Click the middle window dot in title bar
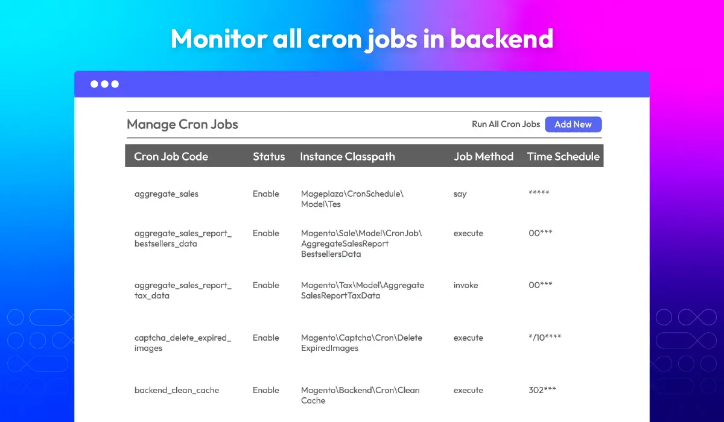 click(x=105, y=84)
